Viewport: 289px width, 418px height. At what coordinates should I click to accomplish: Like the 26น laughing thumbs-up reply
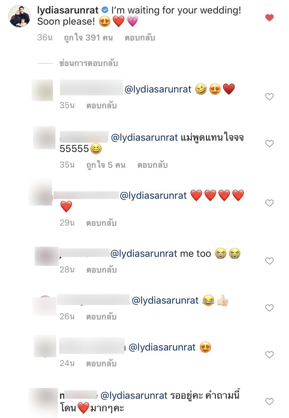[x=269, y=308]
